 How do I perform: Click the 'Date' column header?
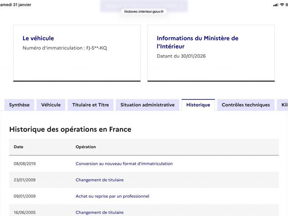[x=19, y=147]
